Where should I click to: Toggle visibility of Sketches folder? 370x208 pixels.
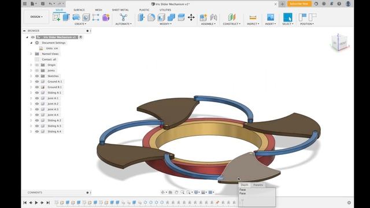(x=37, y=76)
